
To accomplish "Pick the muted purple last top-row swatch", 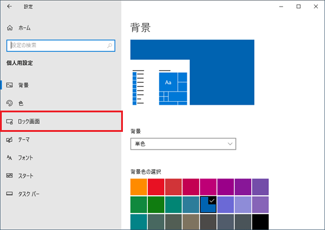I will 261,187.
